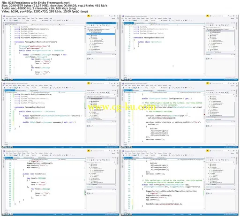Click Categorized icon in MessagesController frame Properties panel
240x217 pixels.
pos(88,59)
